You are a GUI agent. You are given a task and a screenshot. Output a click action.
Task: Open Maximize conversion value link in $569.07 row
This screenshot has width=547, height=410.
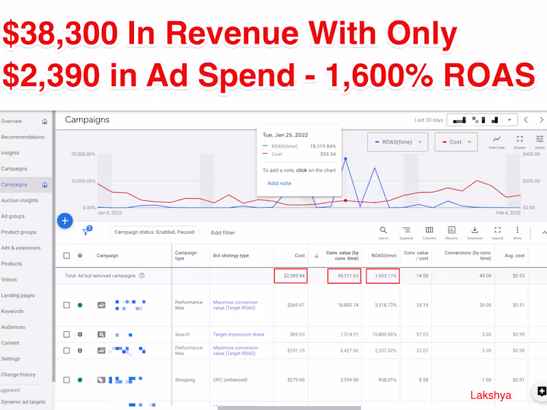pyautogui.click(x=235, y=305)
